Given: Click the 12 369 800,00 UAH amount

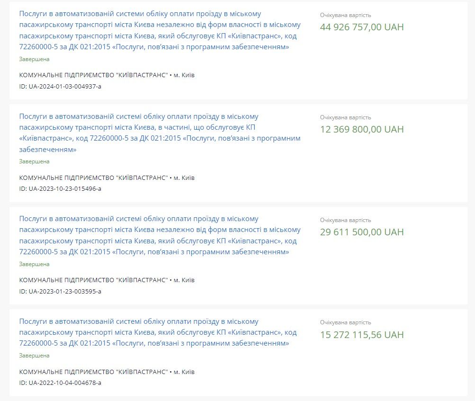Looking at the screenshot, I should tap(362, 129).
